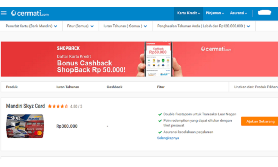Expand the Penerbit Kartu (Bank Mandiri) filter
The image size is (278, 167).
(x=31, y=26)
